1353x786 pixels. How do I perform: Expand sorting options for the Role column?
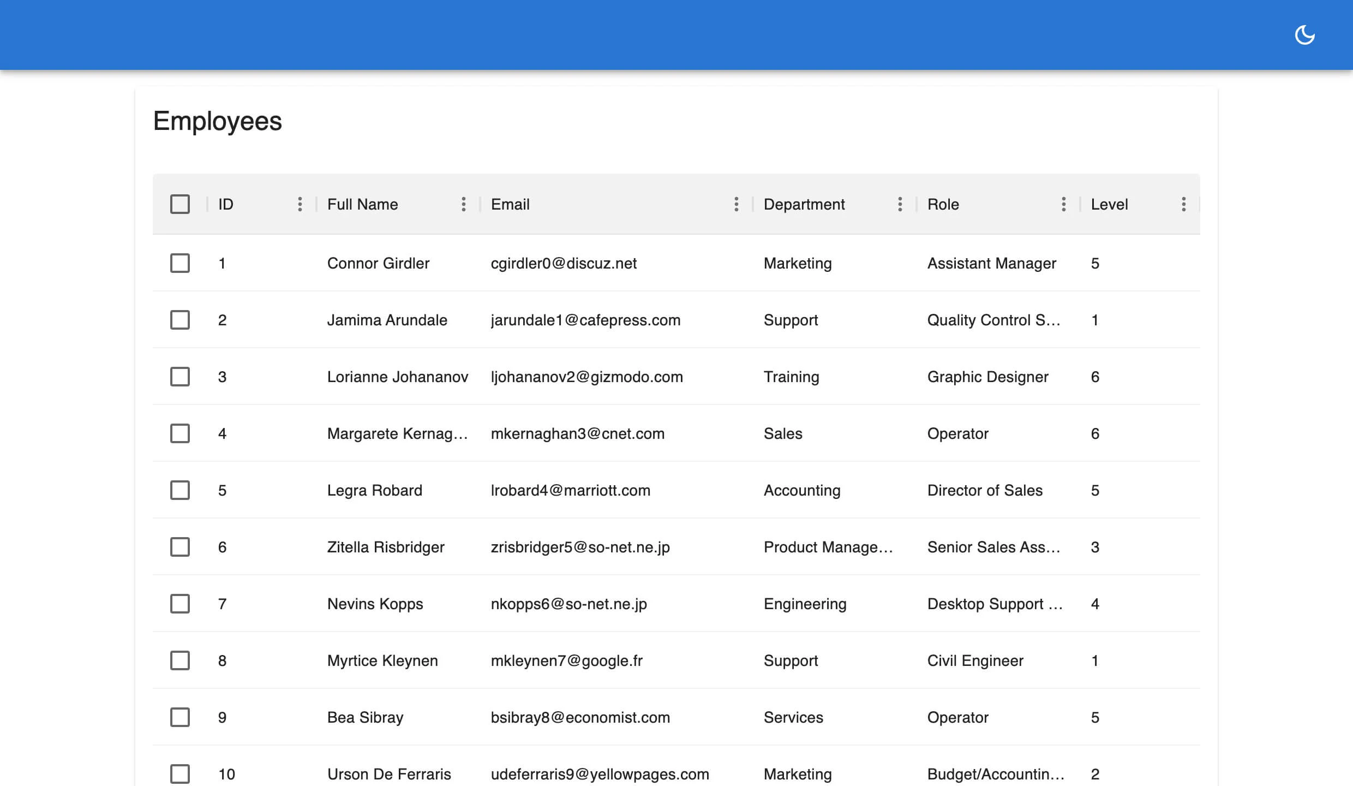[1063, 204]
